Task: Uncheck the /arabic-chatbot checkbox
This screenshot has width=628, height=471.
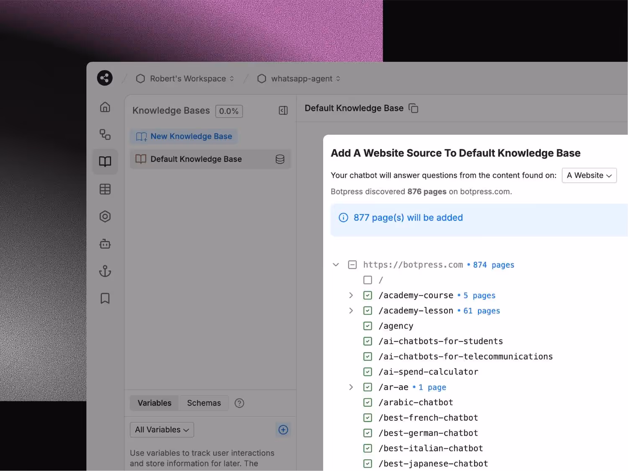Action: click(x=368, y=402)
